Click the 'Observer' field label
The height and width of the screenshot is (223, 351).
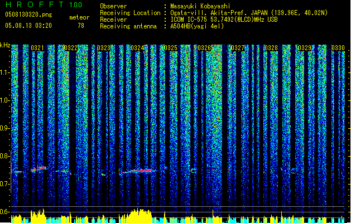tap(113, 6)
